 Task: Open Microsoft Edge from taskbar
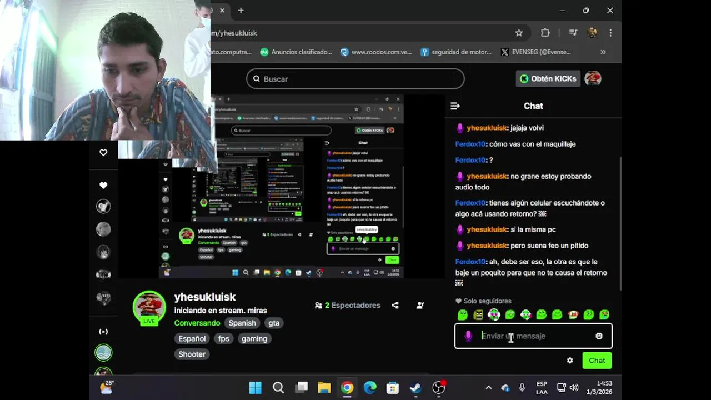pos(369,388)
